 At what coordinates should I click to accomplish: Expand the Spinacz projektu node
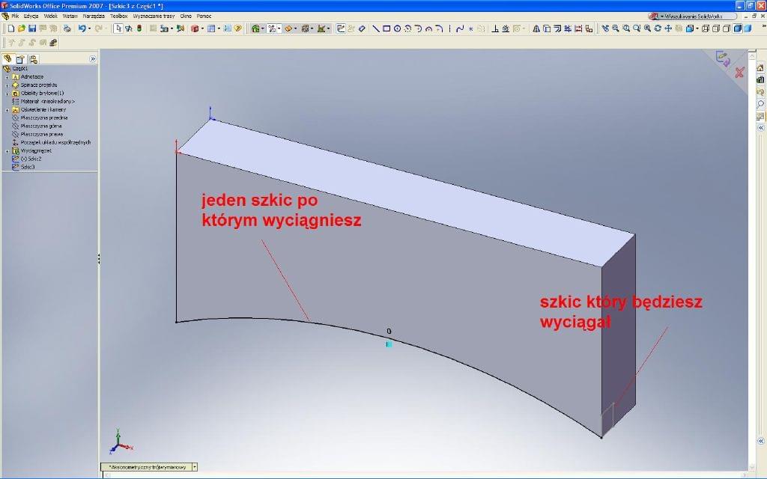coord(7,85)
